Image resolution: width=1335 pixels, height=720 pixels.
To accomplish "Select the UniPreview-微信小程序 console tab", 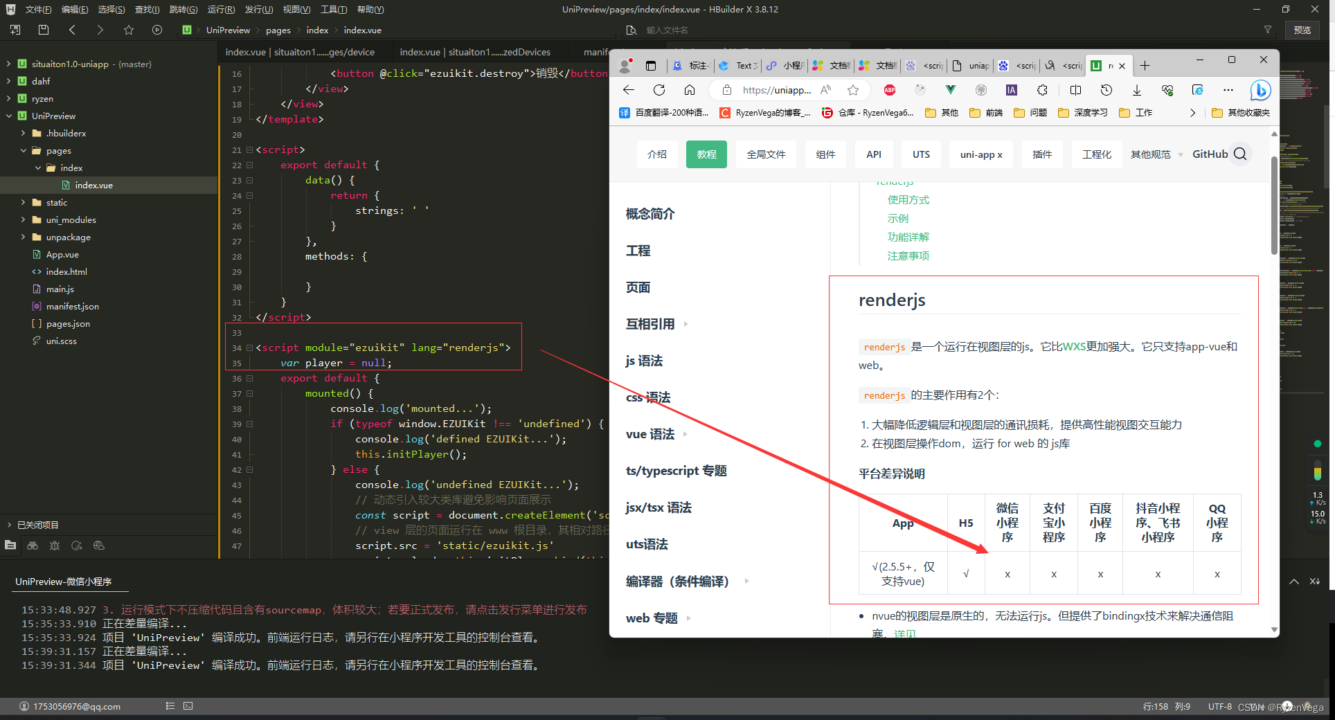I will (x=64, y=582).
